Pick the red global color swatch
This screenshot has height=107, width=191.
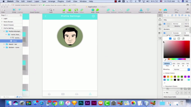(x=164, y=77)
